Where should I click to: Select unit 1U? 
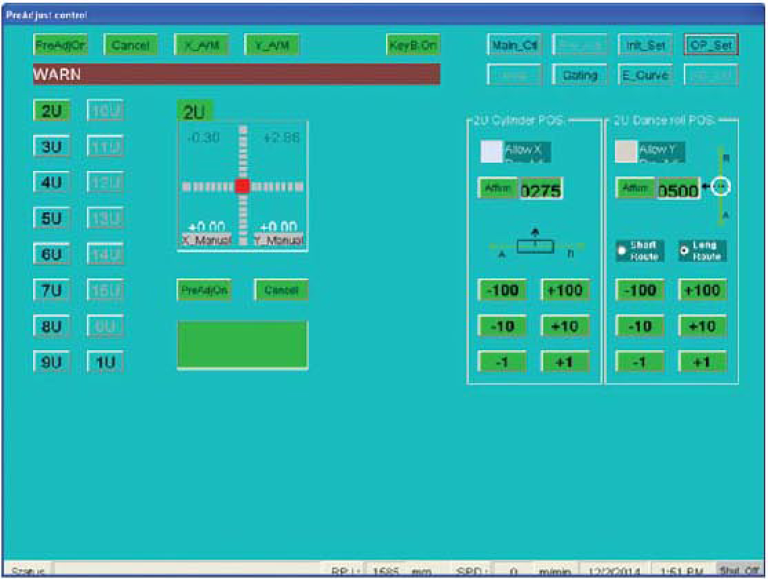coord(104,360)
